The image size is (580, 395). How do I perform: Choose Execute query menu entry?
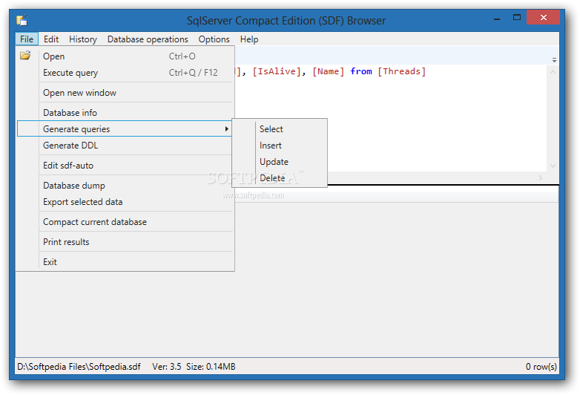(125, 73)
